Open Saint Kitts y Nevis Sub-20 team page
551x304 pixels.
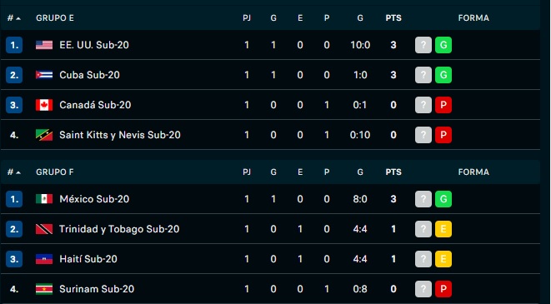click(x=120, y=135)
